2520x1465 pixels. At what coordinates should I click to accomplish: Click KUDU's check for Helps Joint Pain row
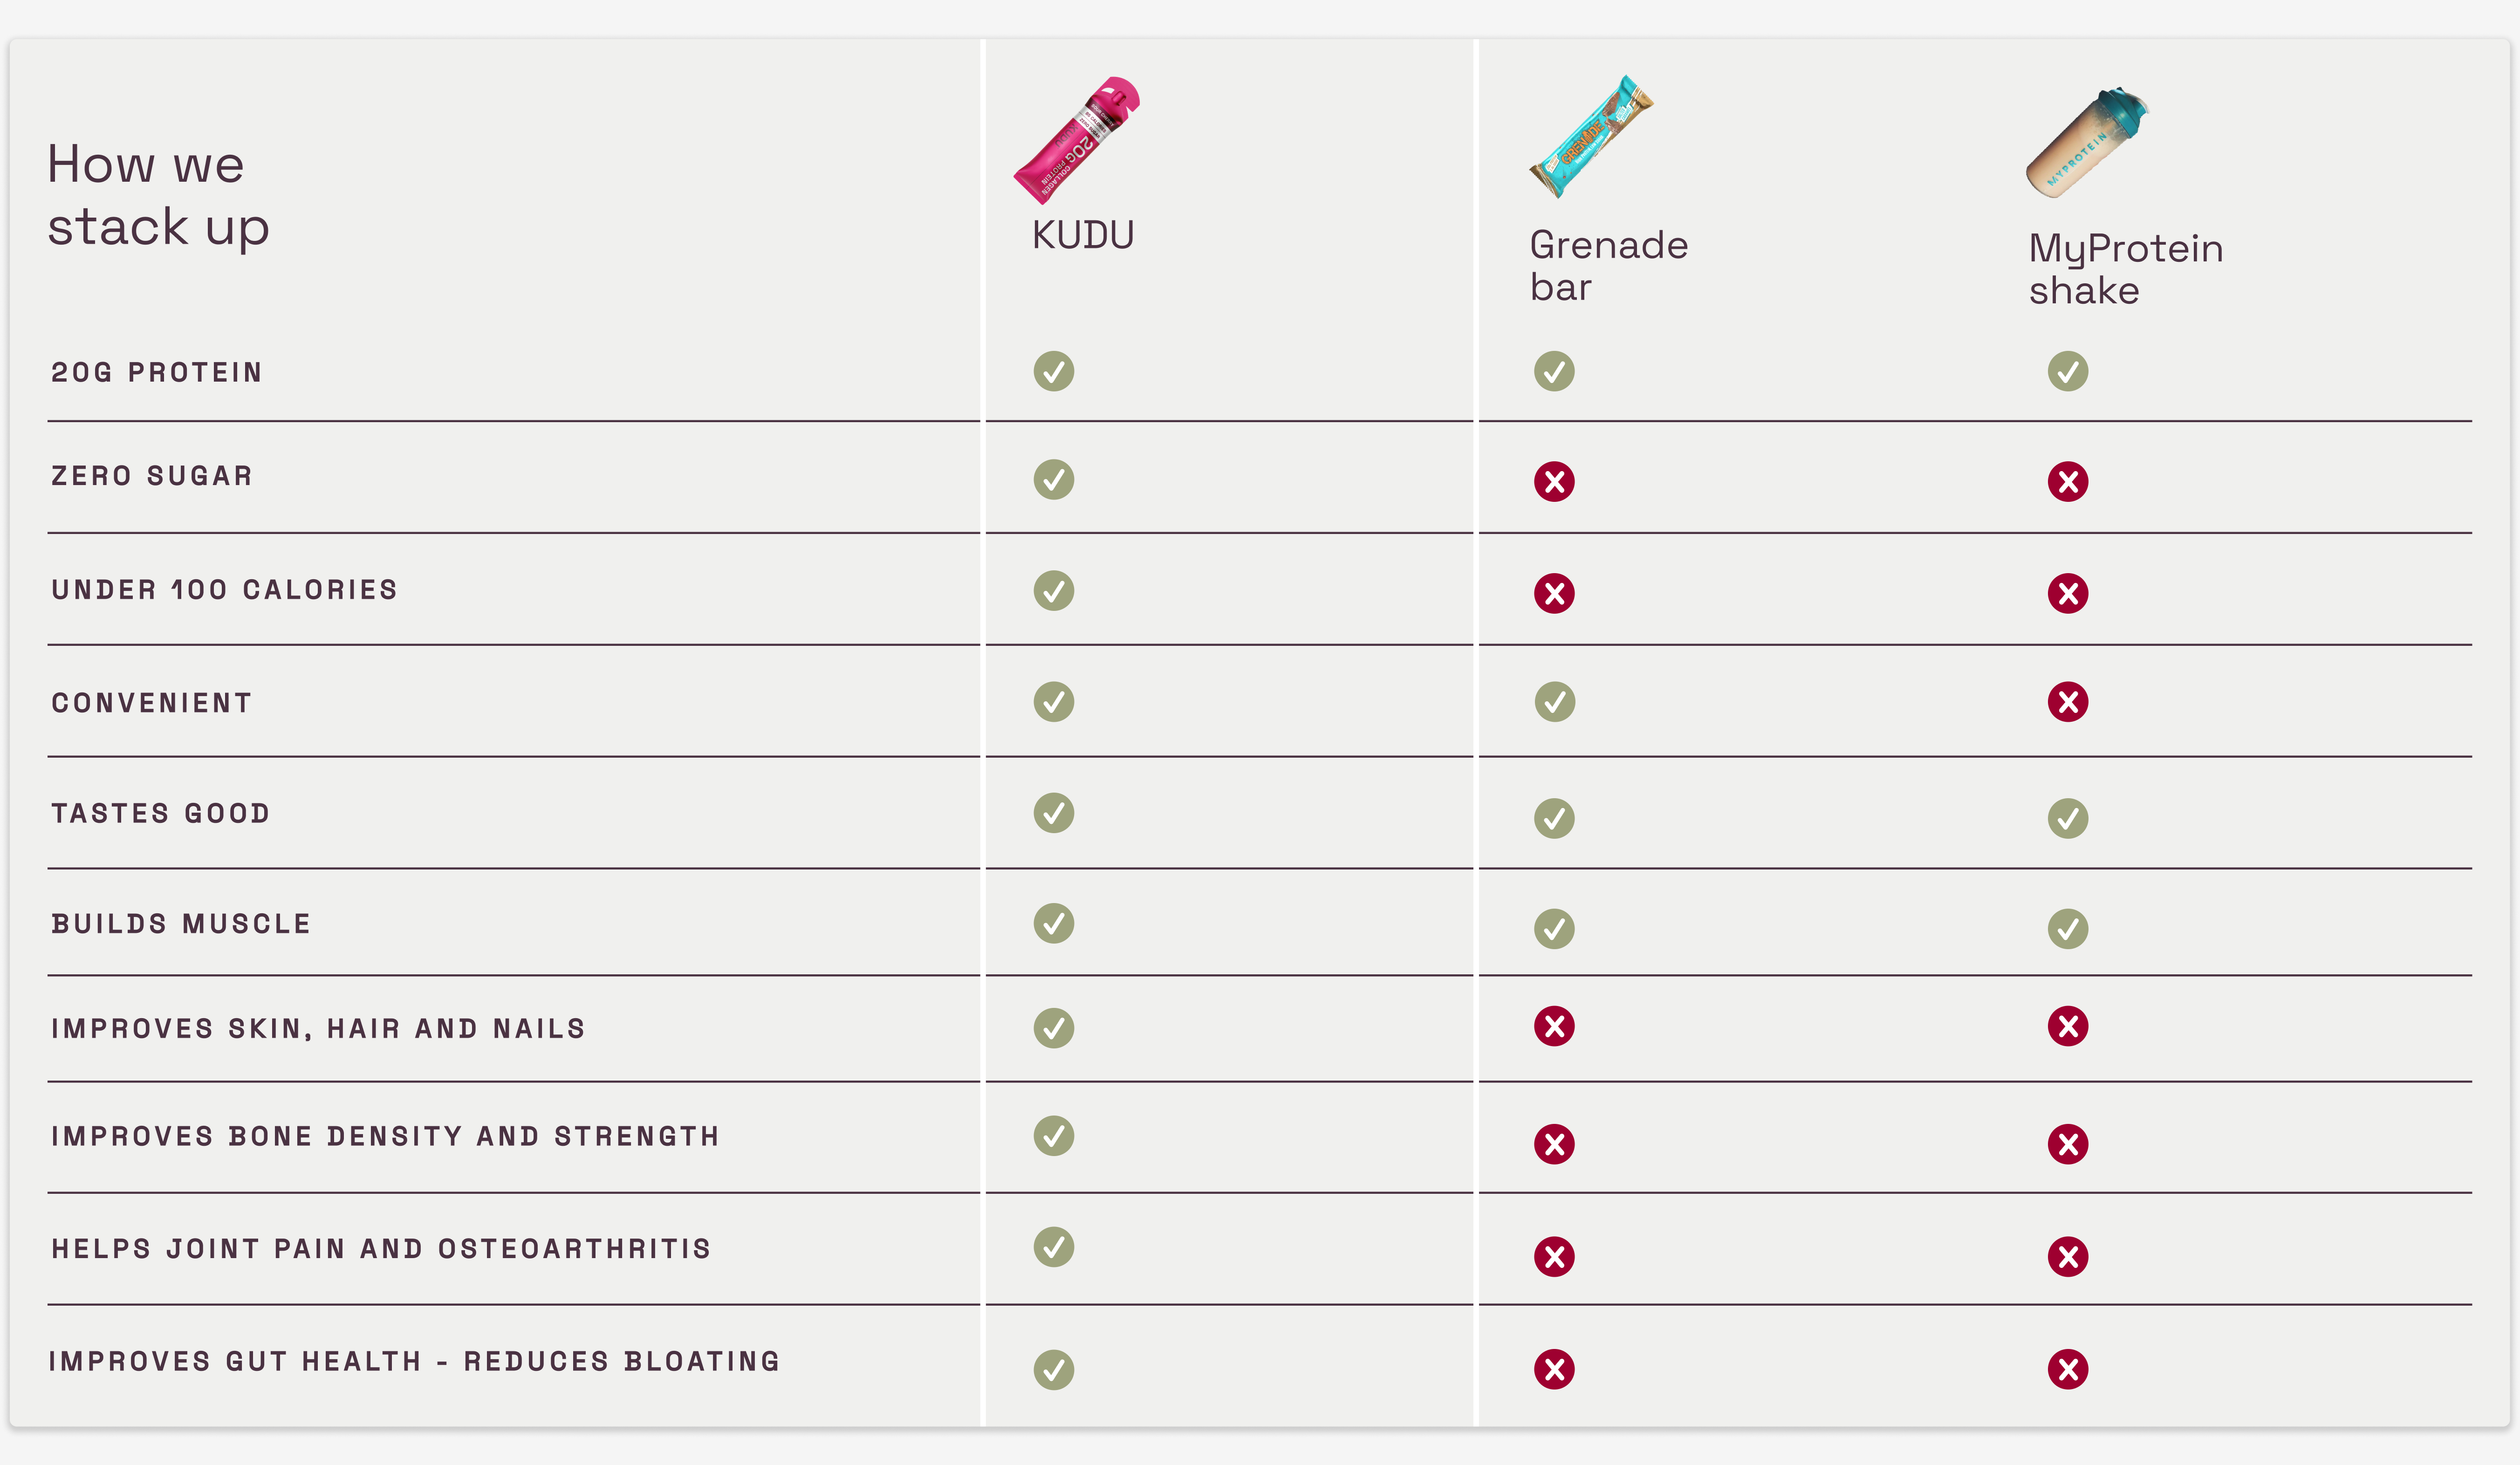point(1053,1247)
